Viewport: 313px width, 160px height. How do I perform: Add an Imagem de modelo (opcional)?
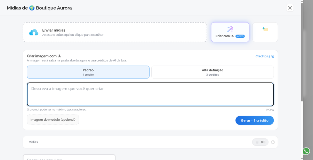pos(53,119)
